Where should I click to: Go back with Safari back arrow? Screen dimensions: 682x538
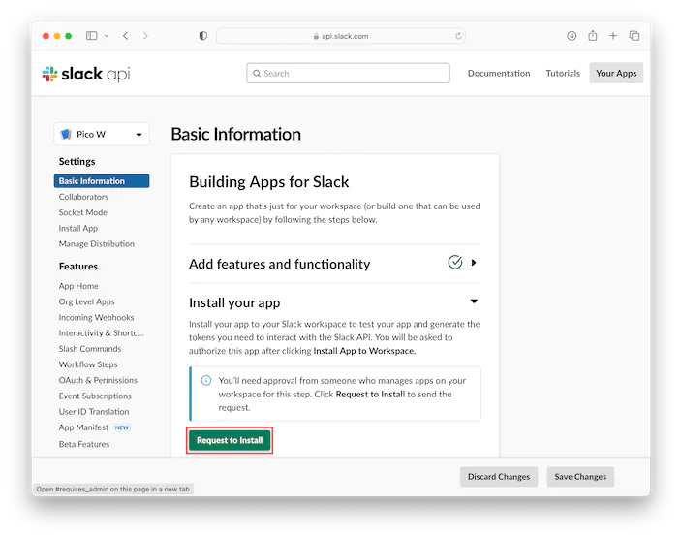pos(125,36)
